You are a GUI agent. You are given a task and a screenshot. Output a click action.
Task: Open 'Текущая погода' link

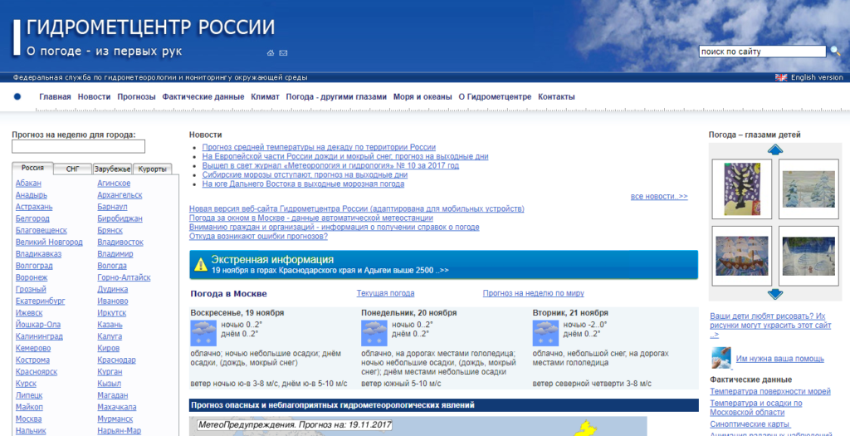coord(385,293)
